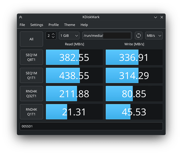Minimize the KDiskMark window
The width and height of the screenshot is (182, 155).
[x=155, y=17]
